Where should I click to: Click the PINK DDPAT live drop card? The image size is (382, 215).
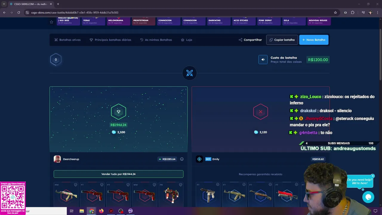pos(269,21)
